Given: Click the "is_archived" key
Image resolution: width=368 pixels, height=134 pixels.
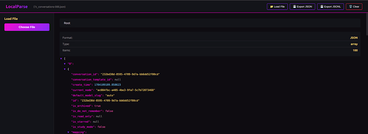Looking at the screenshot, I should tap(82, 106).
